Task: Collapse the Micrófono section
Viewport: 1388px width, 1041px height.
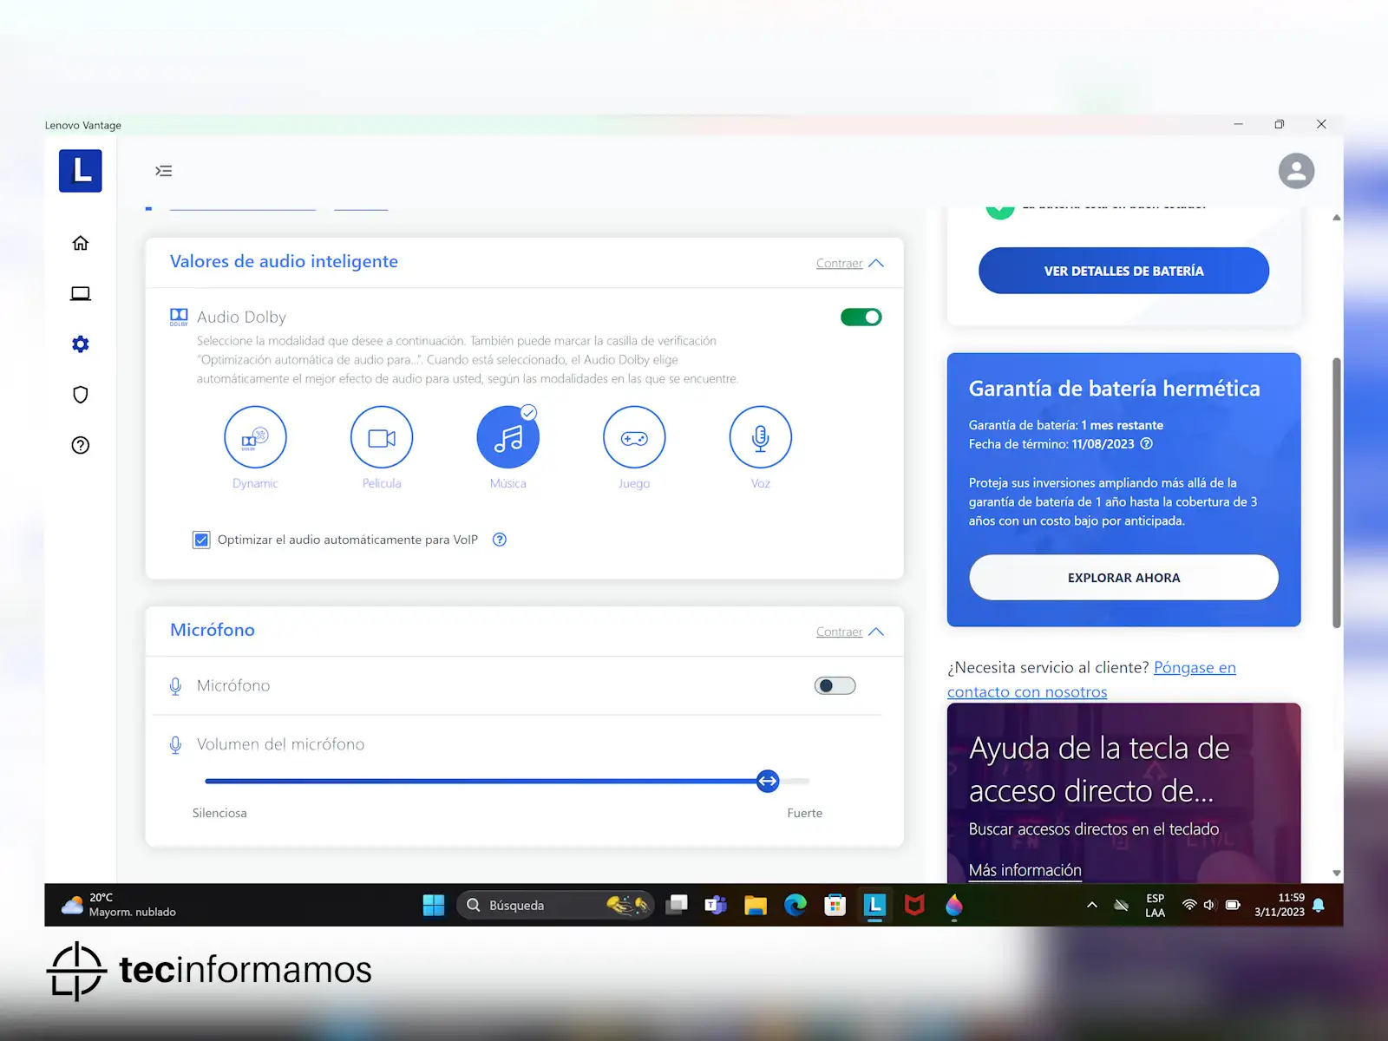Action: pyautogui.click(x=849, y=632)
